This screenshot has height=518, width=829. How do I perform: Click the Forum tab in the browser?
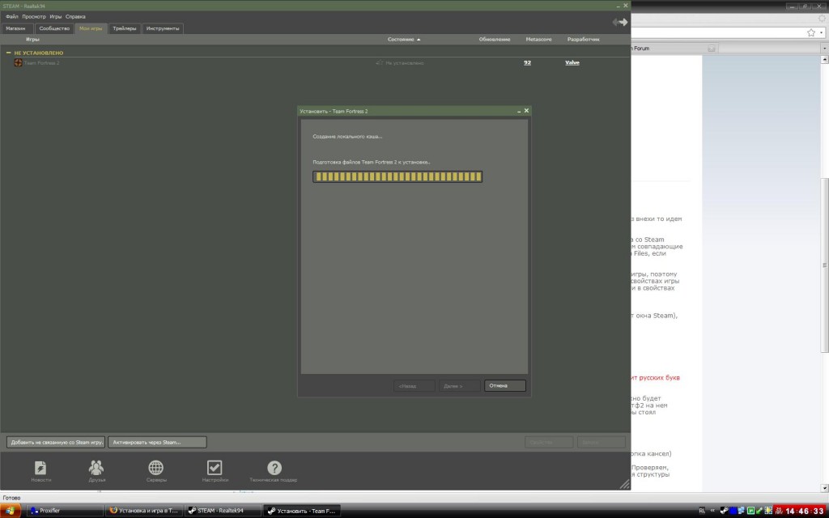click(x=674, y=48)
